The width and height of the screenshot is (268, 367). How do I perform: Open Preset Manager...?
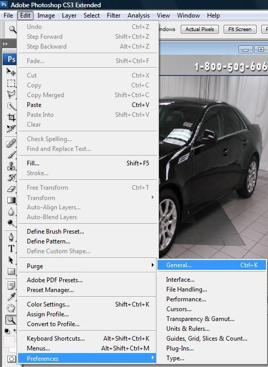(88, 290)
